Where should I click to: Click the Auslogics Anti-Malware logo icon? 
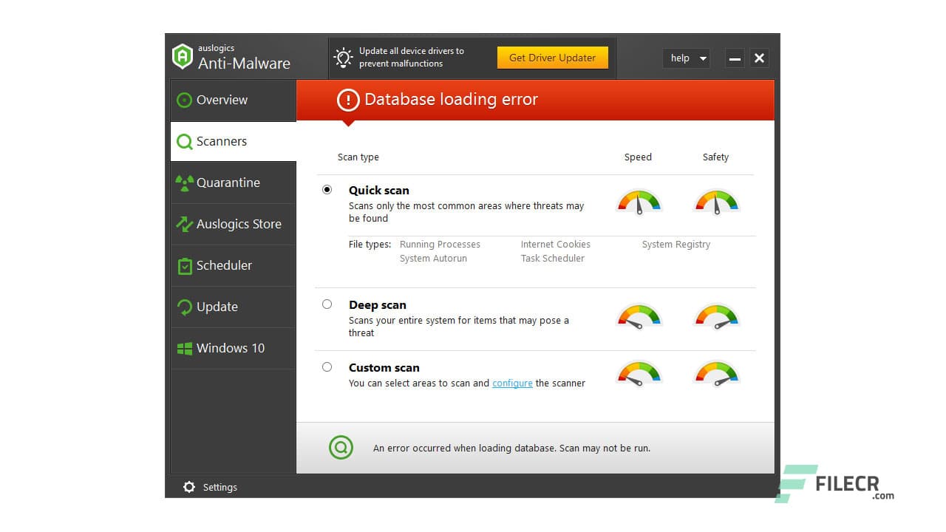(183, 56)
